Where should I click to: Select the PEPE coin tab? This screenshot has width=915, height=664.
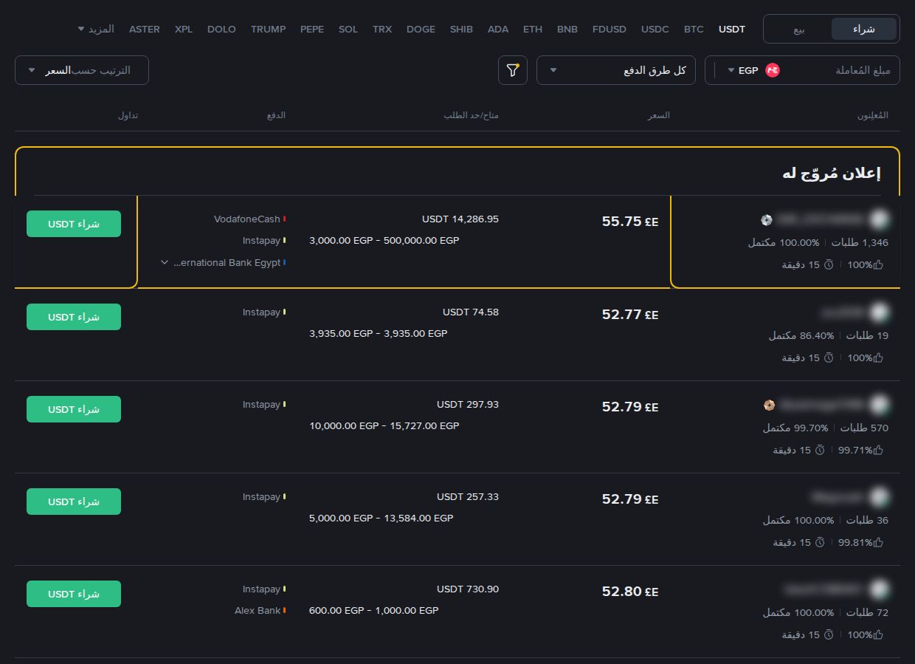(312, 30)
